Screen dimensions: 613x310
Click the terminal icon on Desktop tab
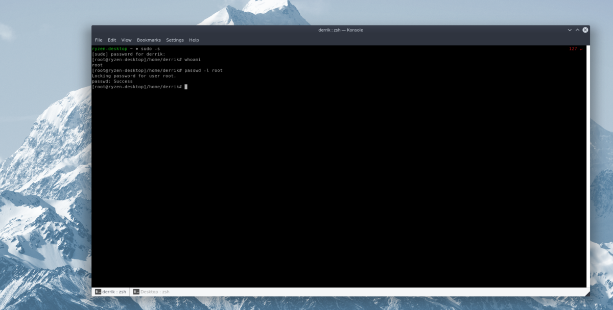pyautogui.click(x=136, y=292)
